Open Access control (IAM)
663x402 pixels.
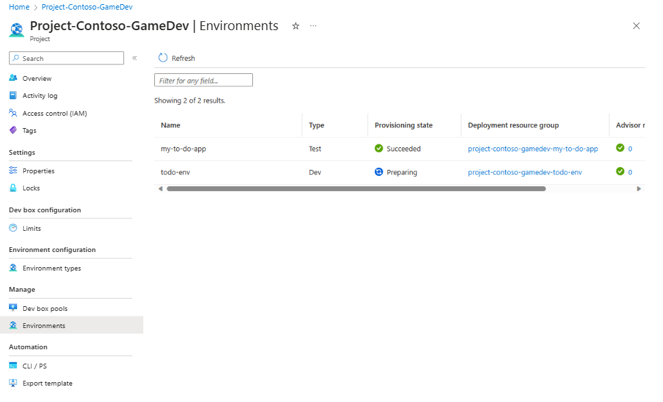coord(55,114)
